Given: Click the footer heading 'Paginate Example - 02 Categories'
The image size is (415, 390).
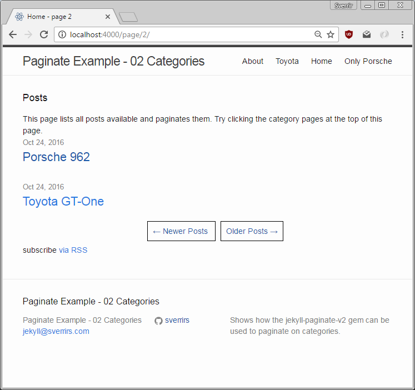Looking at the screenshot, I should click(91, 301).
